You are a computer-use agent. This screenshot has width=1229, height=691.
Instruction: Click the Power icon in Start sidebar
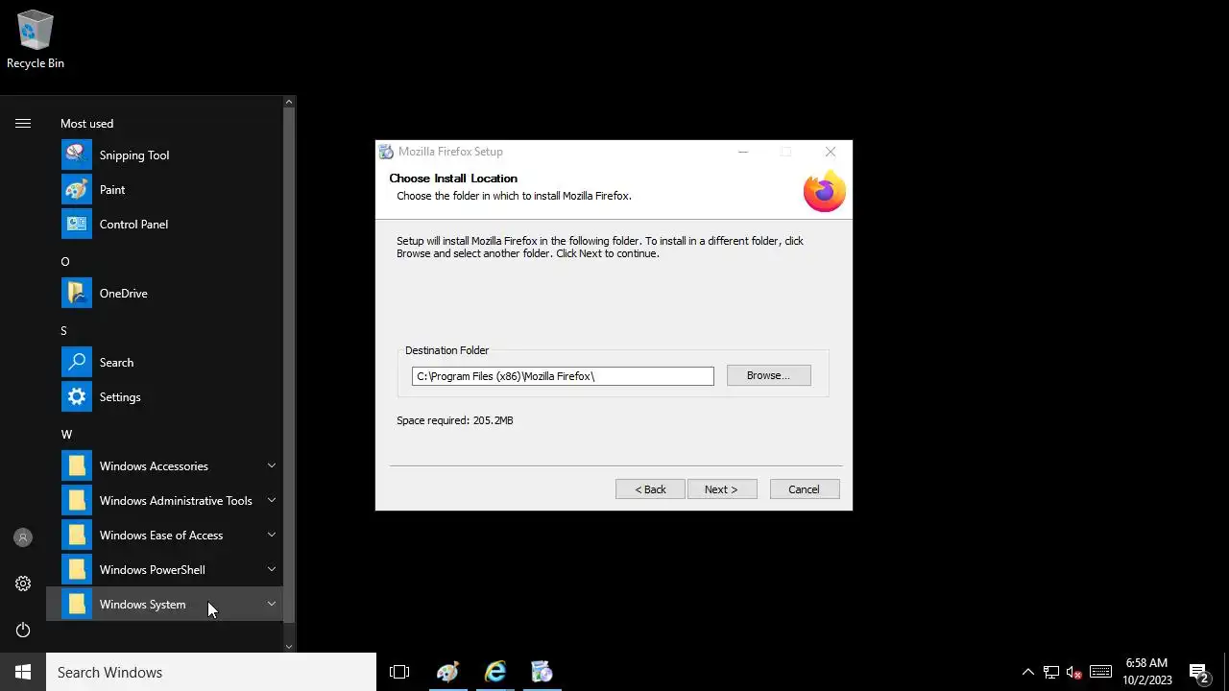(23, 630)
